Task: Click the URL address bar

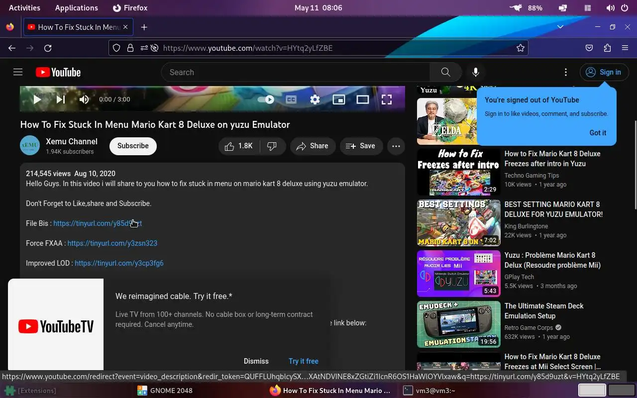Action: [318, 48]
